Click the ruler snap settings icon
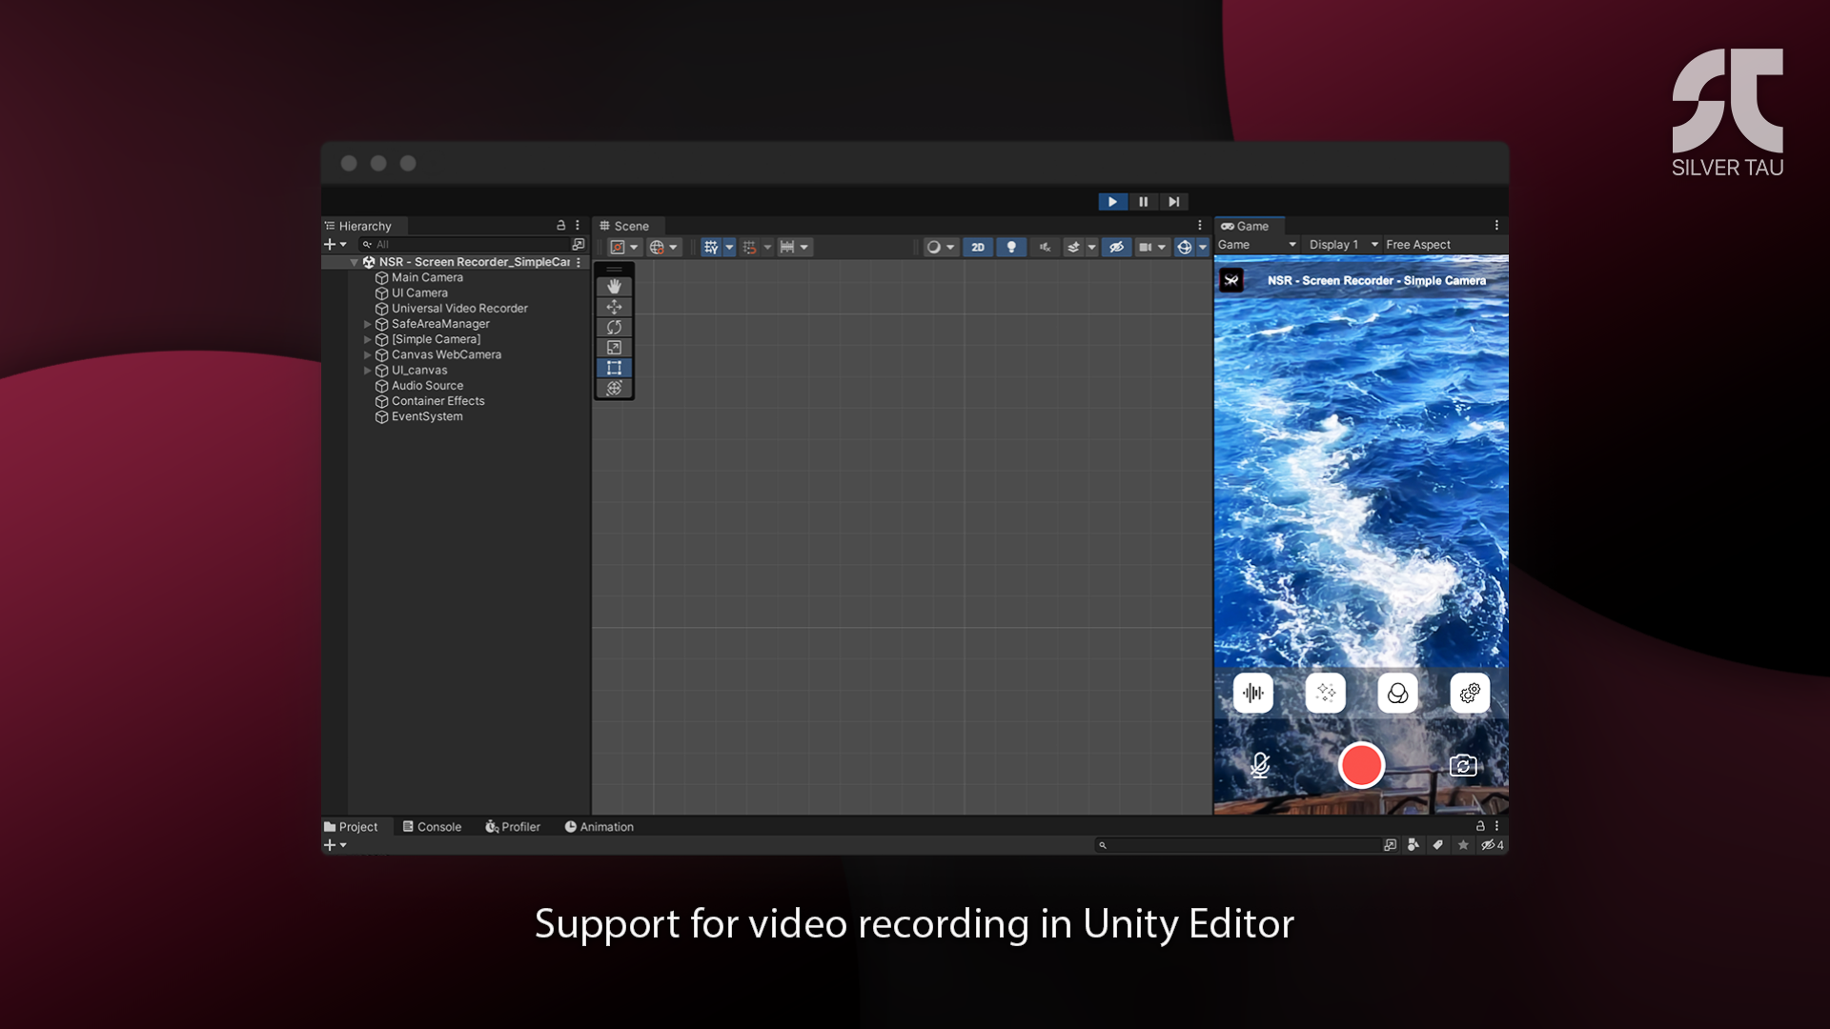The image size is (1830, 1029). pyautogui.click(x=787, y=247)
